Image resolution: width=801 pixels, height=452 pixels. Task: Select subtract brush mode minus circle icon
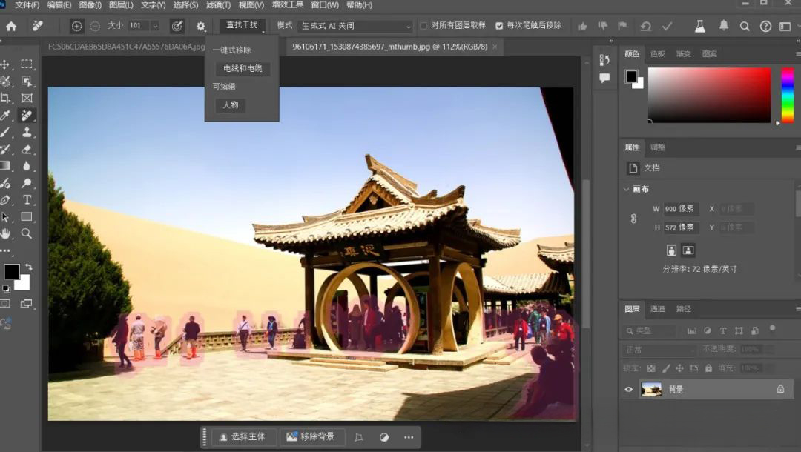[95, 26]
